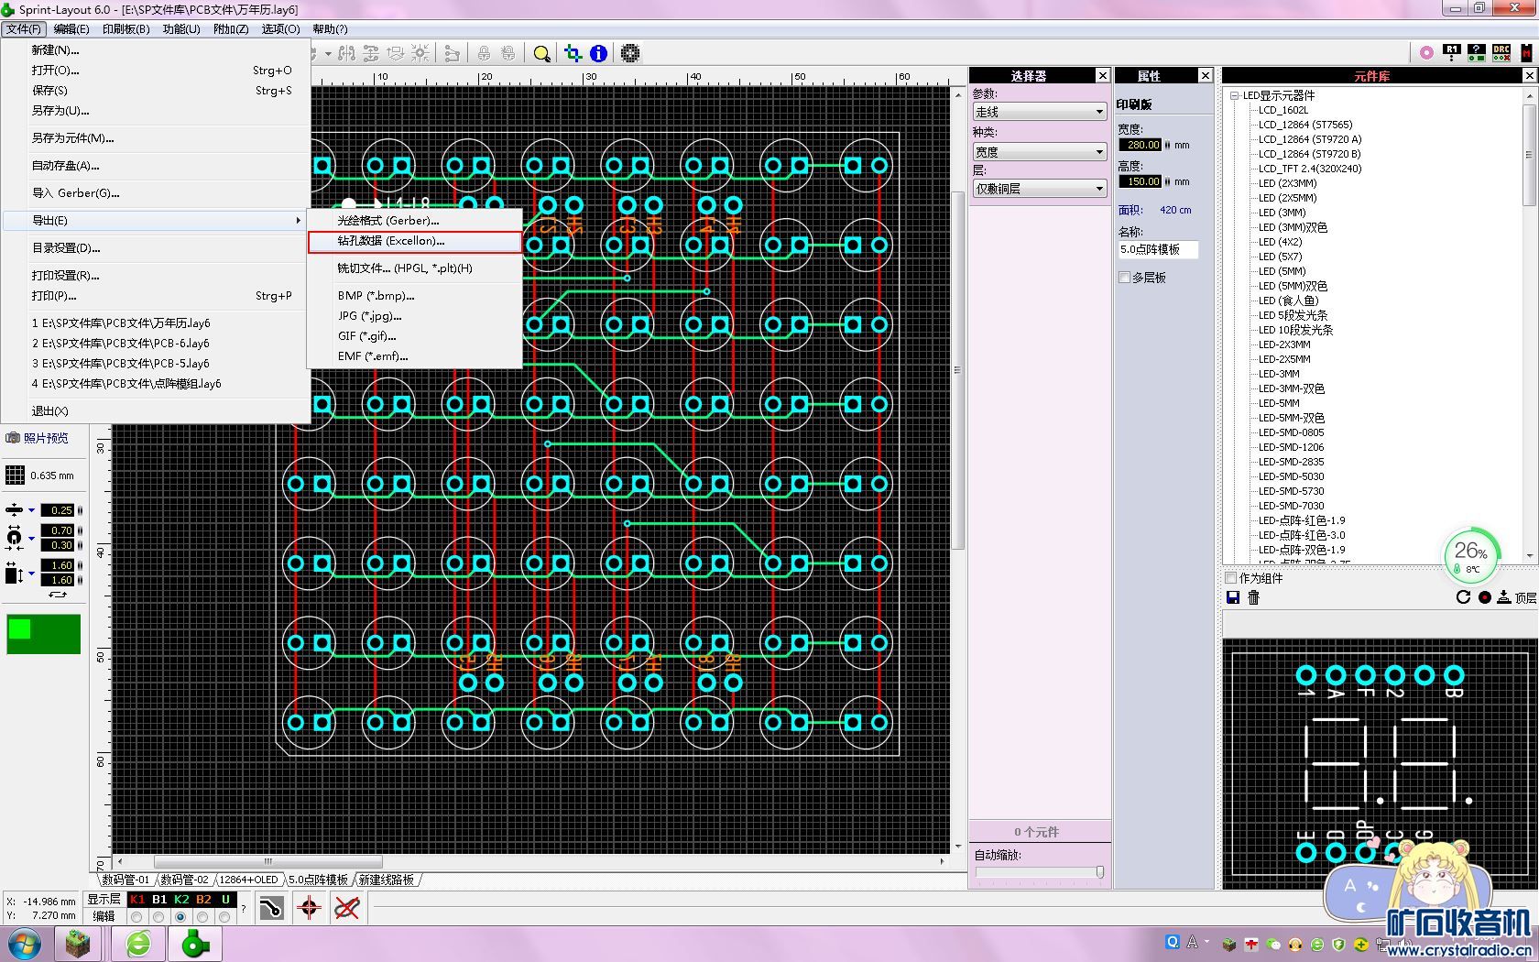The height and width of the screenshot is (962, 1539).
Task: Click the 照片预览 photo preview button
Action: [x=38, y=438]
